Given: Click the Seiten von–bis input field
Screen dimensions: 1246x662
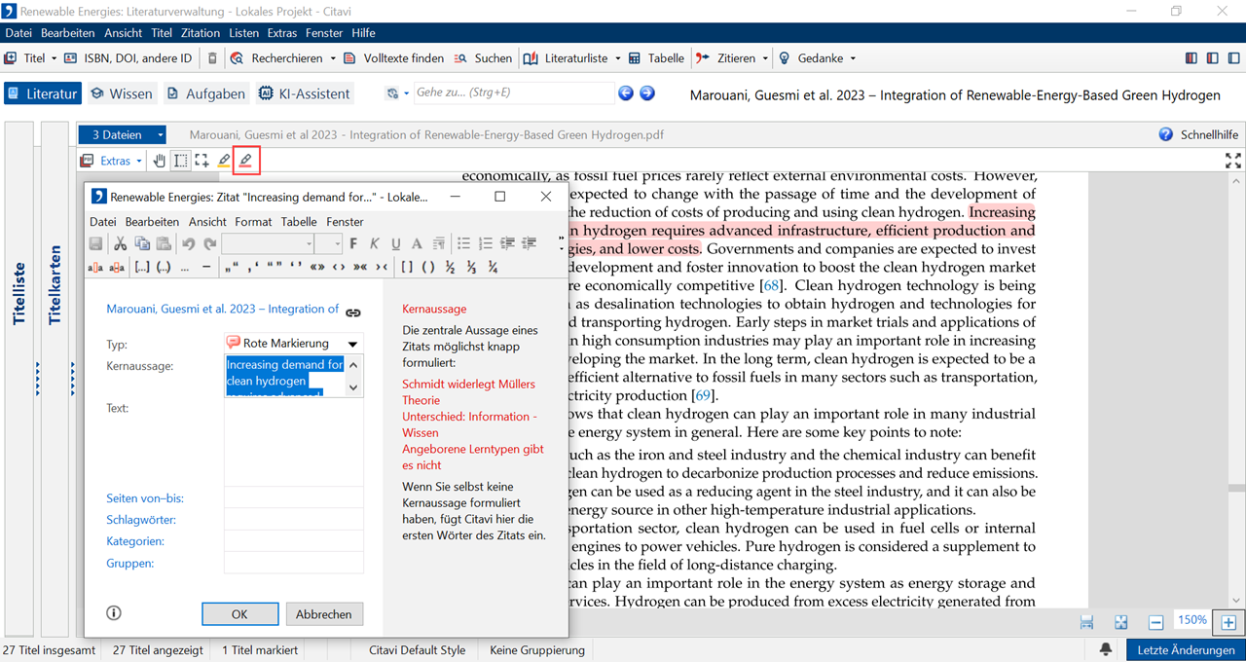Looking at the screenshot, I should pos(293,498).
